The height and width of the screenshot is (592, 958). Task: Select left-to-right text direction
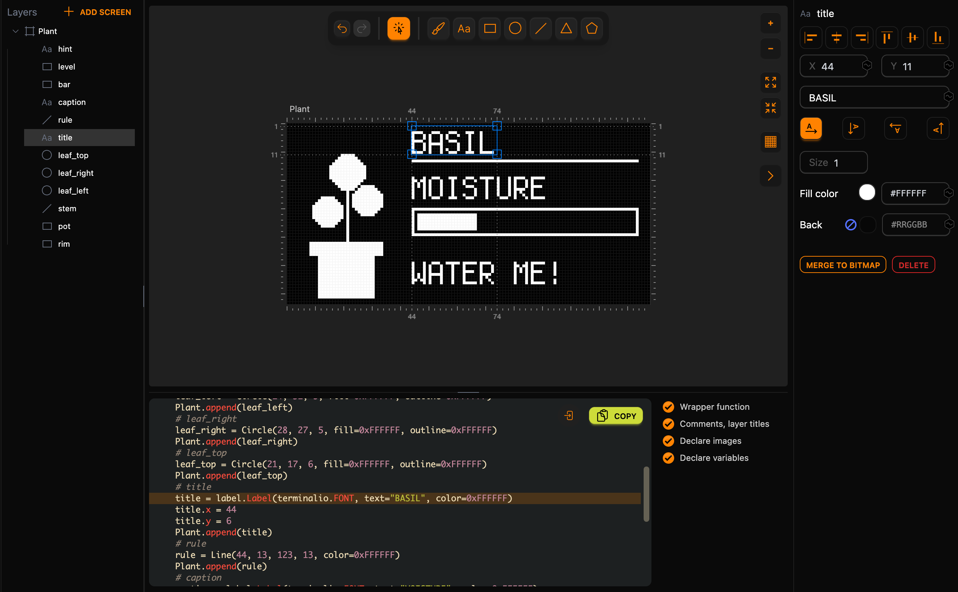click(811, 128)
